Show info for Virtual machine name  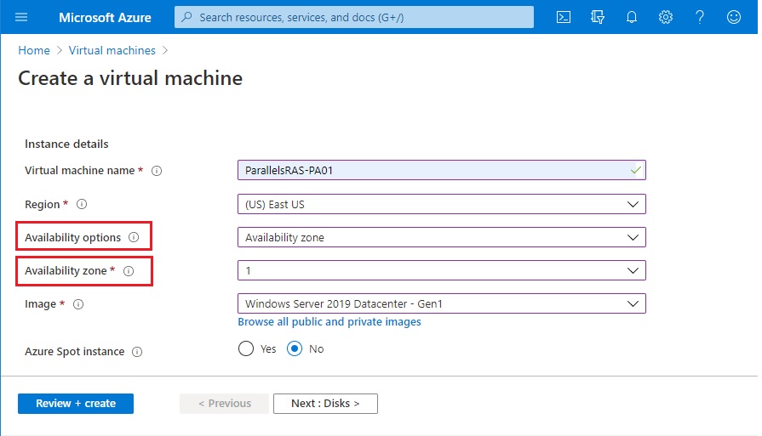click(x=157, y=171)
